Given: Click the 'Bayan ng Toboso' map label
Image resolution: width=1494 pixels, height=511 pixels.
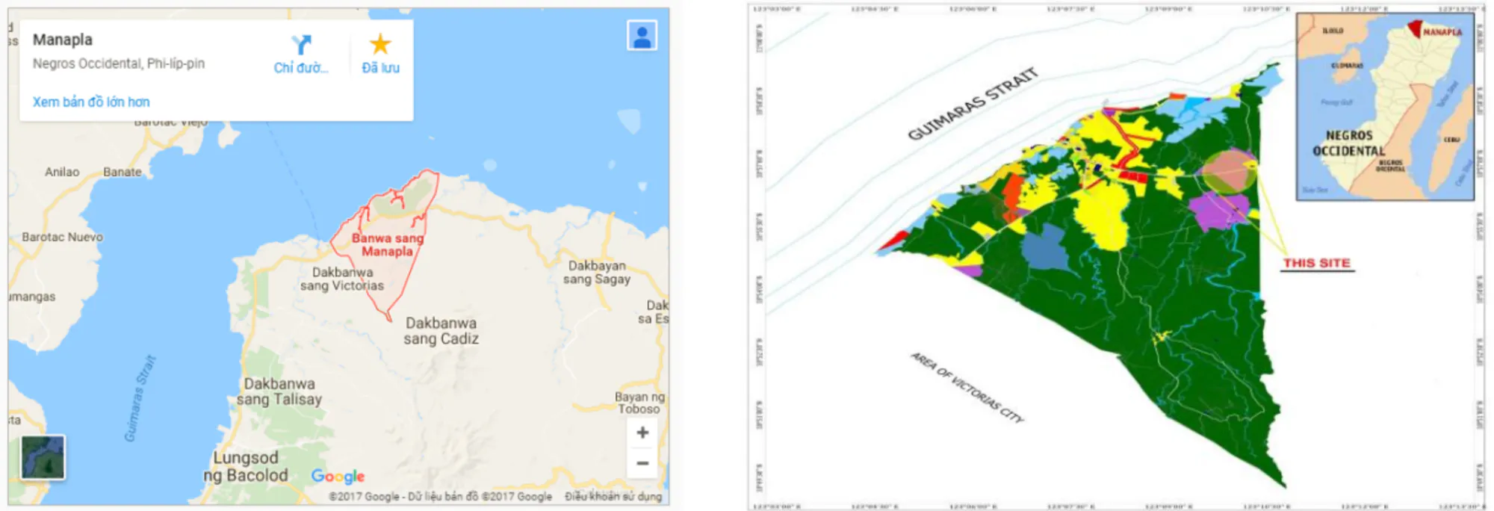Looking at the screenshot, I should click(639, 403).
